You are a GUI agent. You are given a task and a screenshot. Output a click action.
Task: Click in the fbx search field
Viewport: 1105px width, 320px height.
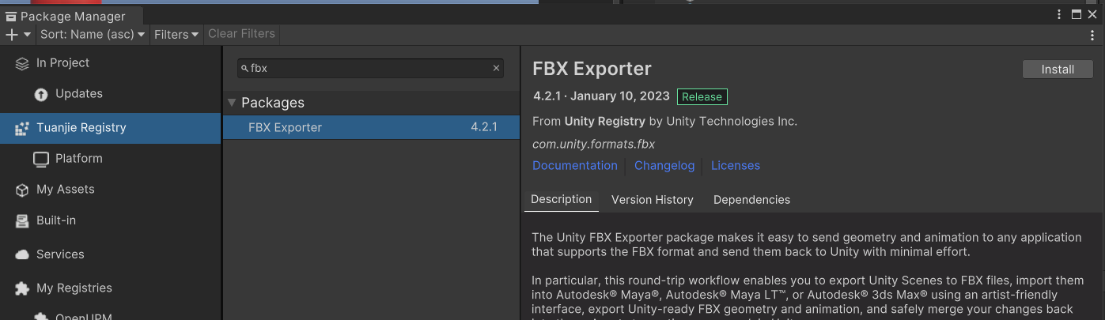point(370,69)
